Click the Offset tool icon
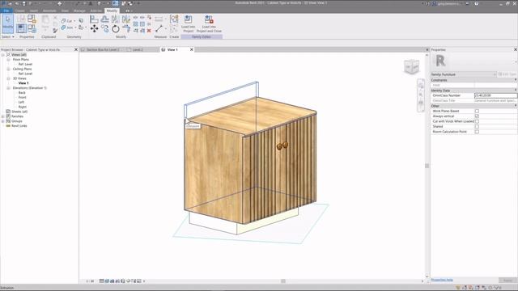Image resolution: width=518 pixels, height=291 pixels. tap(104, 19)
